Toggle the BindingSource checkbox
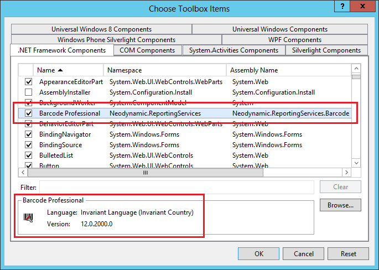The width and height of the screenshot is (379, 270). click(x=29, y=145)
